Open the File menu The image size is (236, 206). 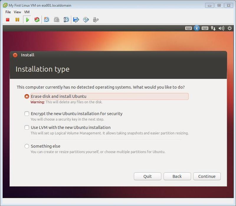coord(8,12)
